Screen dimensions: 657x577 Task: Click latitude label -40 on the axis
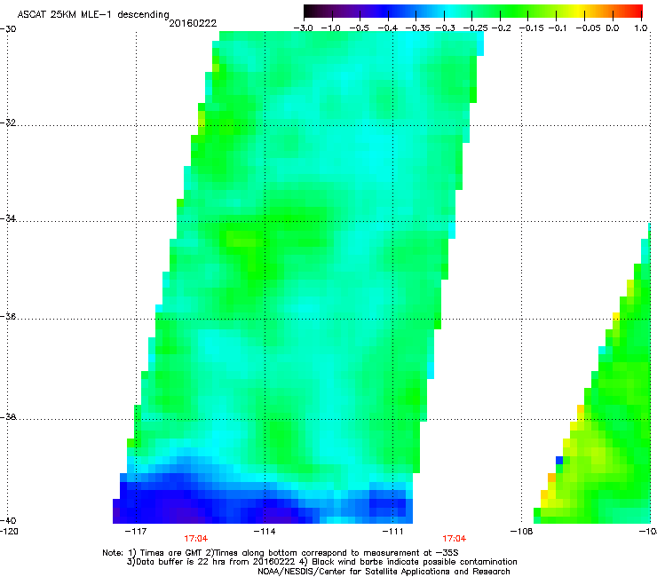8,520
